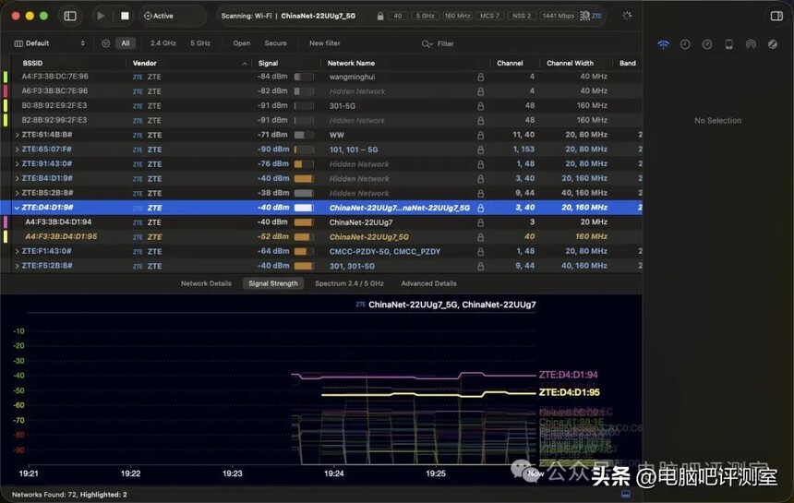The width and height of the screenshot is (794, 503).
Task: Click lock icon in CMCC-PZDY-5G row
Action: [480, 251]
